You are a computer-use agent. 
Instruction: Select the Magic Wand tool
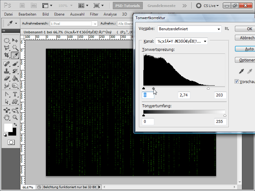point(15,47)
